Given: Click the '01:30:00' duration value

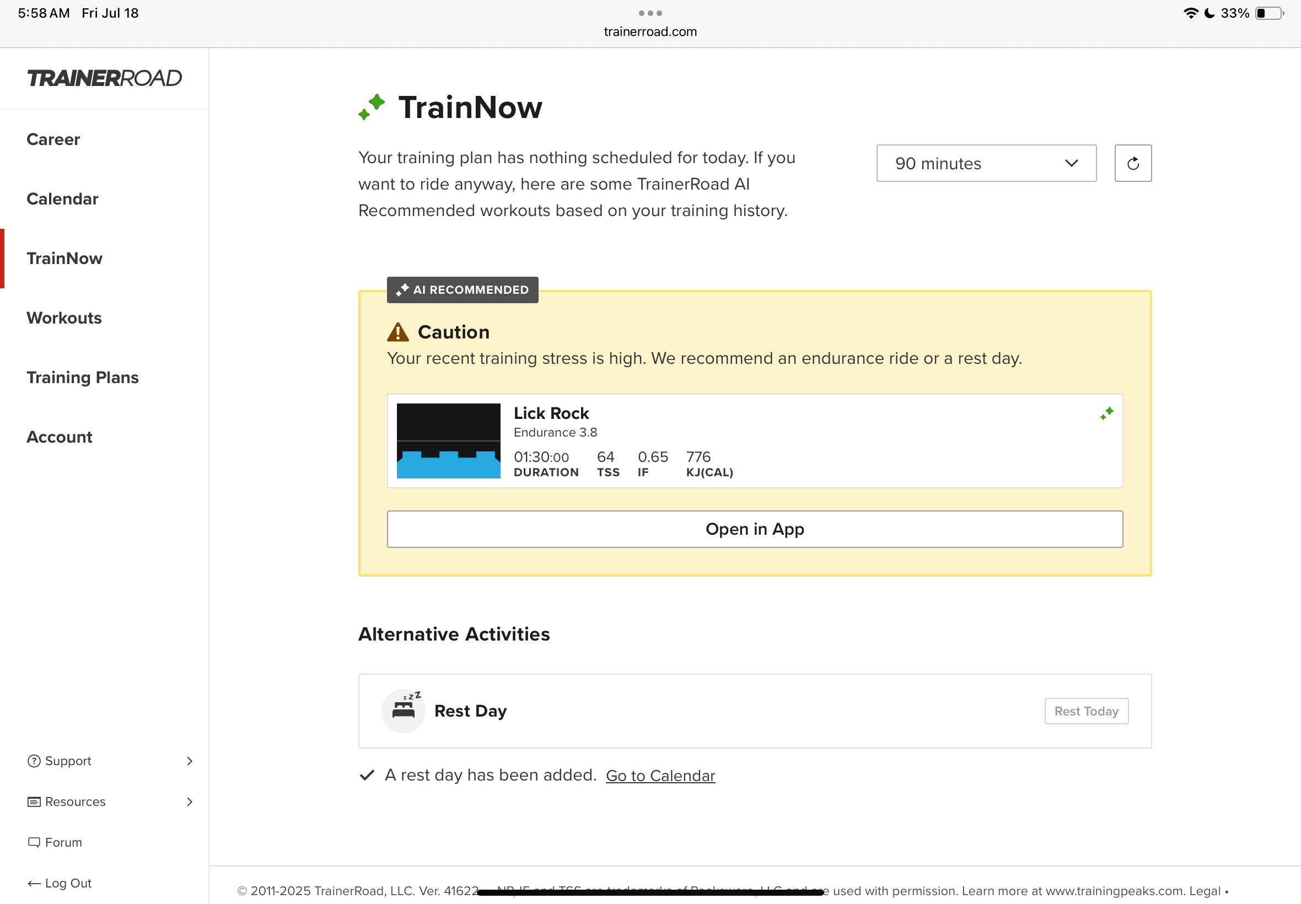Looking at the screenshot, I should click(541, 457).
